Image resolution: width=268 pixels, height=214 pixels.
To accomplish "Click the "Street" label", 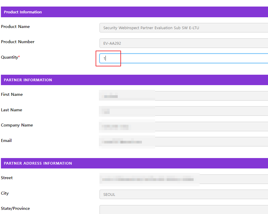I will [7, 178].
